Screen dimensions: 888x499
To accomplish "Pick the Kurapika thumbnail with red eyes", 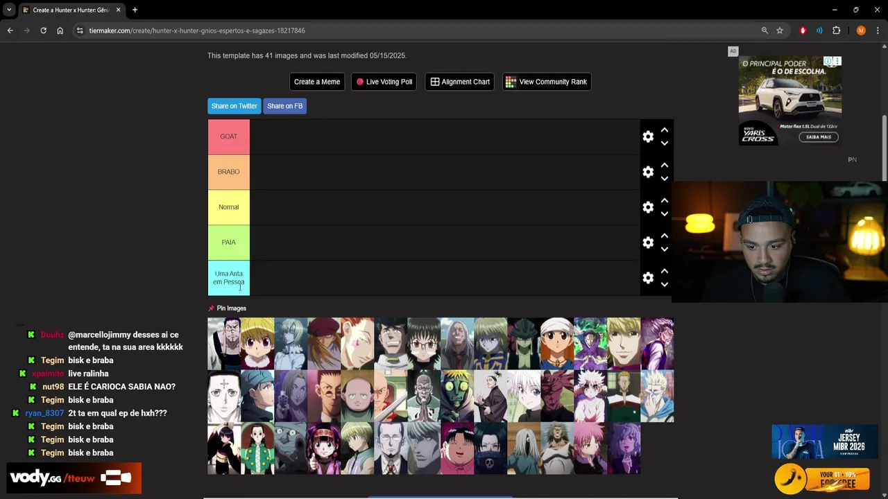I will click(257, 344).
